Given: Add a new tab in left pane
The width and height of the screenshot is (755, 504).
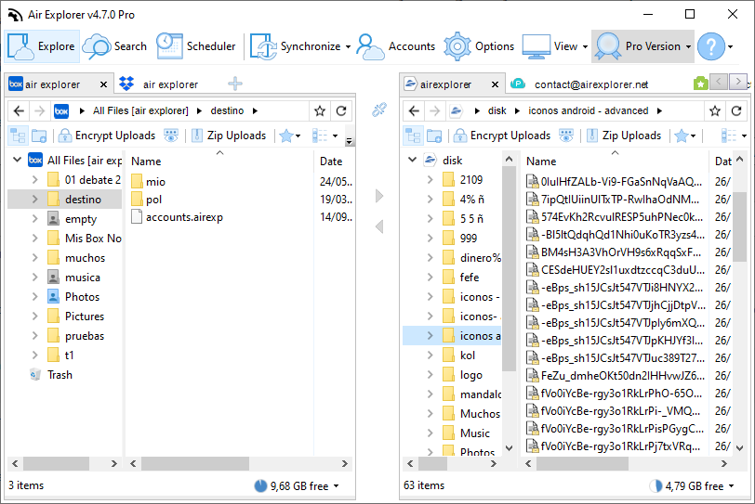Looking at the screenshot, I should pos(235,84).
